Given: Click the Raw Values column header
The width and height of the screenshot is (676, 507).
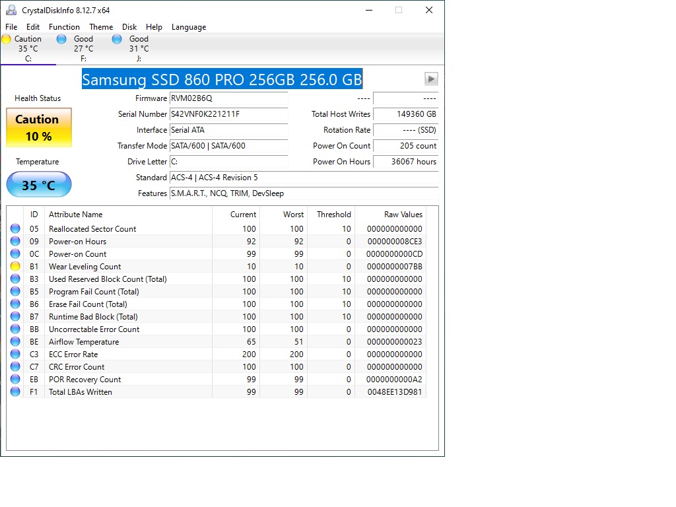Looking at the screenshot, I should pyautogui.click(x=403, y=215).
